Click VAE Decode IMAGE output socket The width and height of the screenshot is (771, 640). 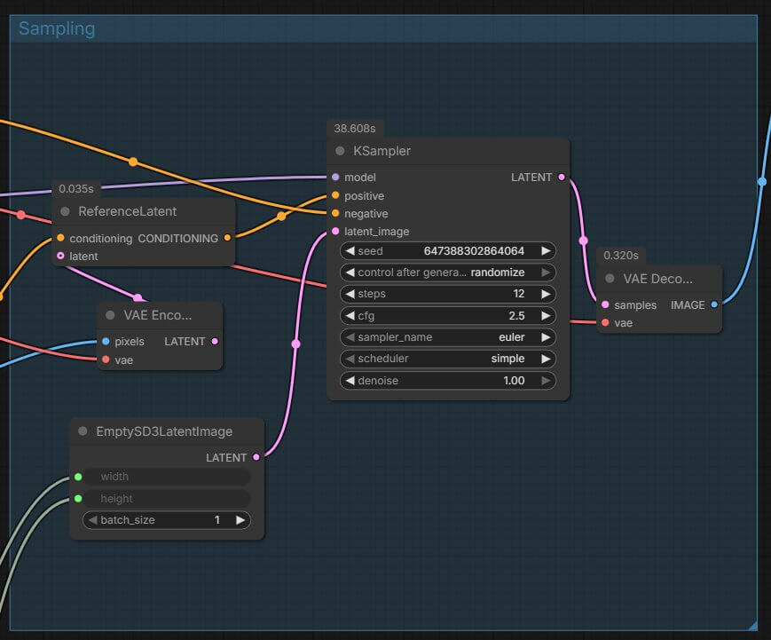point(714,304)
